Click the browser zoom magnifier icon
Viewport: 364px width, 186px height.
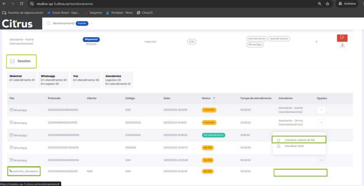320,4
